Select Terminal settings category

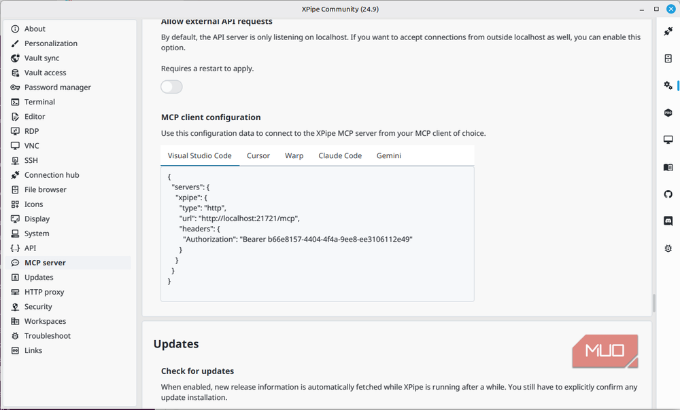69,102
